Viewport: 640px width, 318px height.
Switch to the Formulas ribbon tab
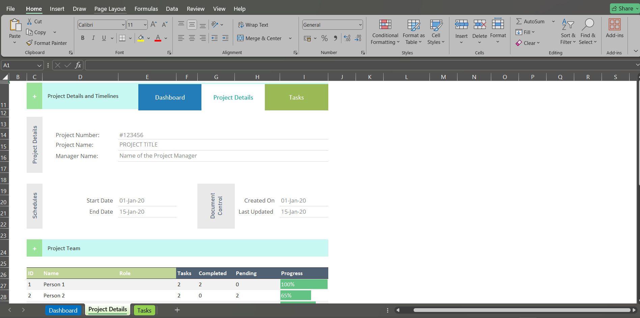[x=146, y=8]
